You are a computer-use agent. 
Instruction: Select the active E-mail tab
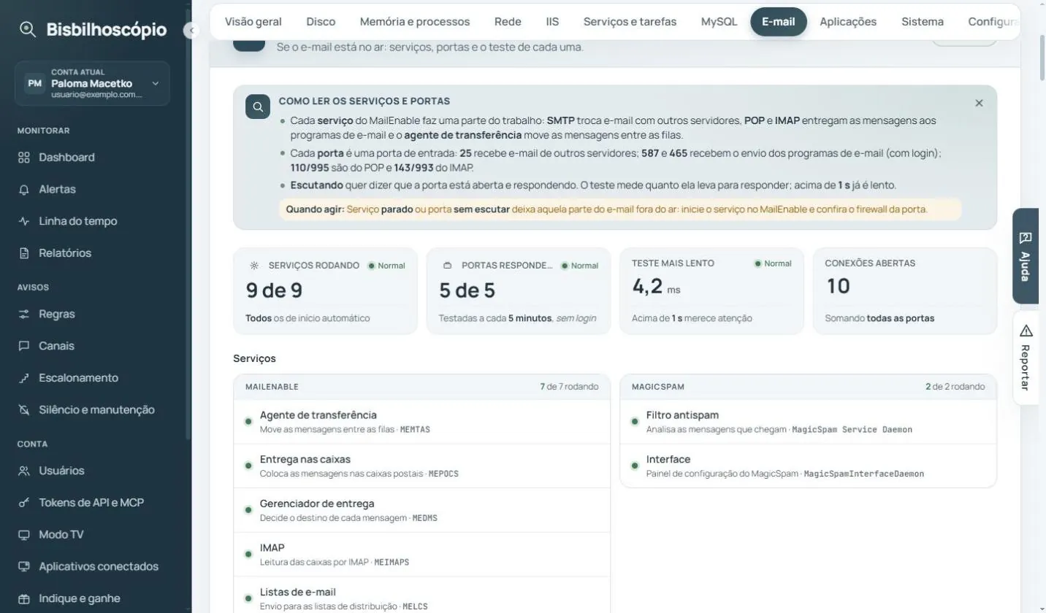pos(779,22)
